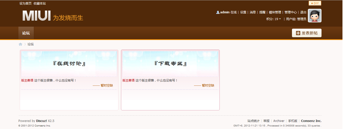
Task: Click bold Comsenz Inc. footer link
Action: (x=311, y=121)
